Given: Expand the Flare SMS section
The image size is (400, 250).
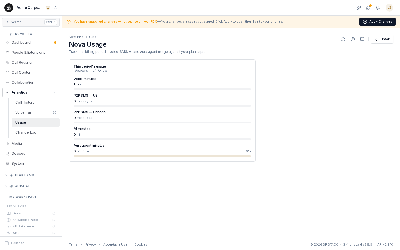Looking at the screenshot, I should point(6,176).
